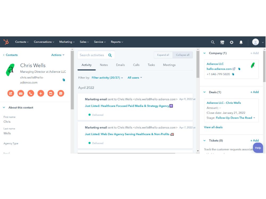Image resolution: width=266 pixels, height=199 pixels.
Task: Open the deal Stage dropdown
Action: [235, 118]
